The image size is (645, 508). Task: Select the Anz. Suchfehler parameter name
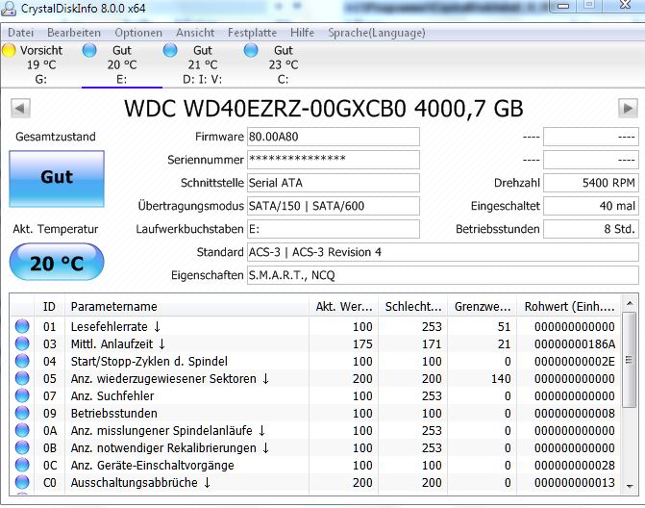(112, 395)
